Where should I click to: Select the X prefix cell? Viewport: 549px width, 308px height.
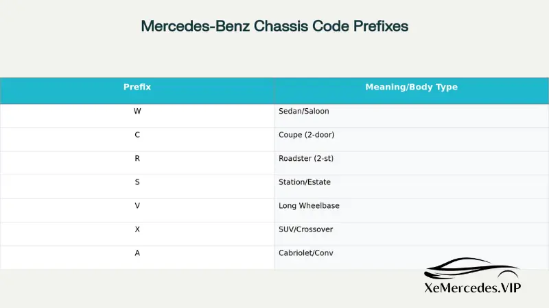click(137, 229)
